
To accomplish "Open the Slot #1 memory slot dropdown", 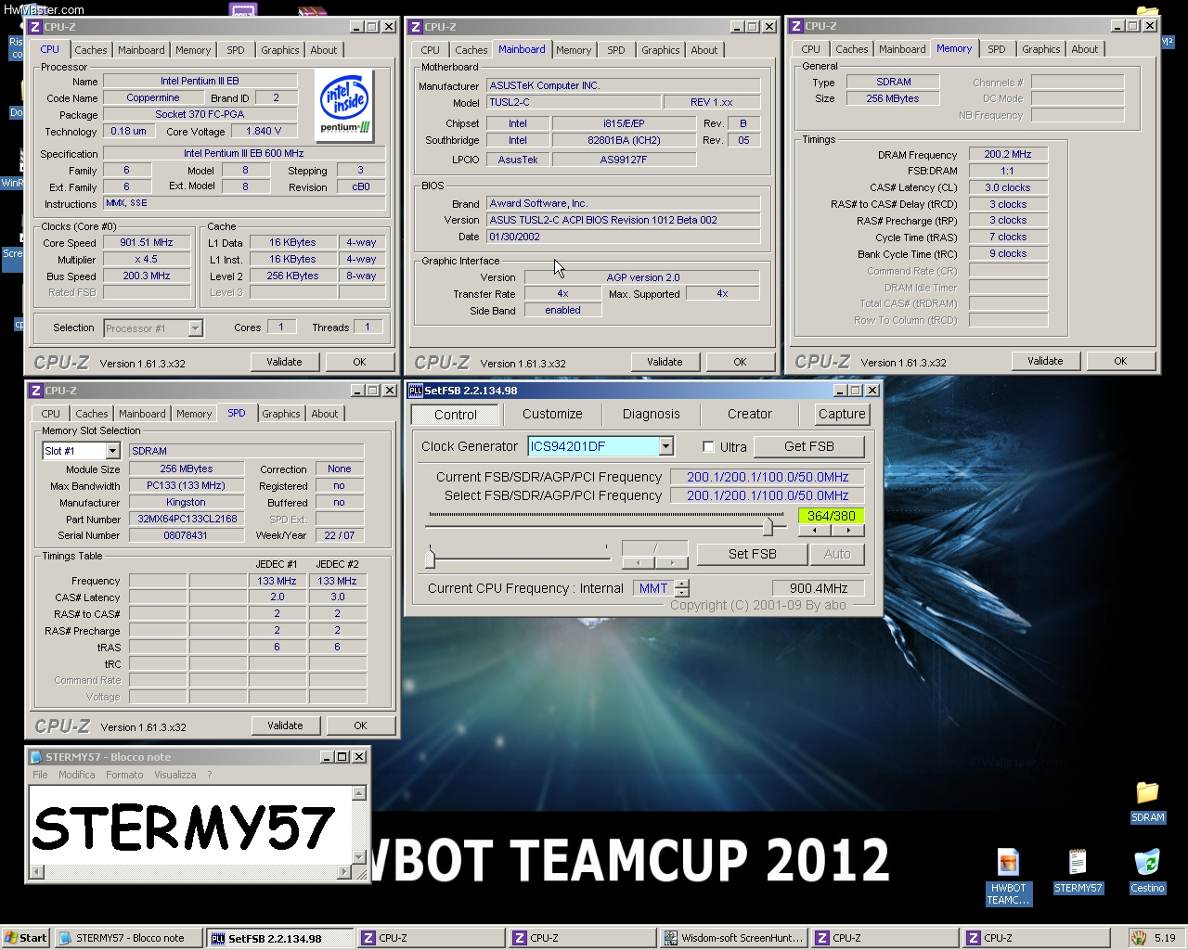I will click(112, 451).
